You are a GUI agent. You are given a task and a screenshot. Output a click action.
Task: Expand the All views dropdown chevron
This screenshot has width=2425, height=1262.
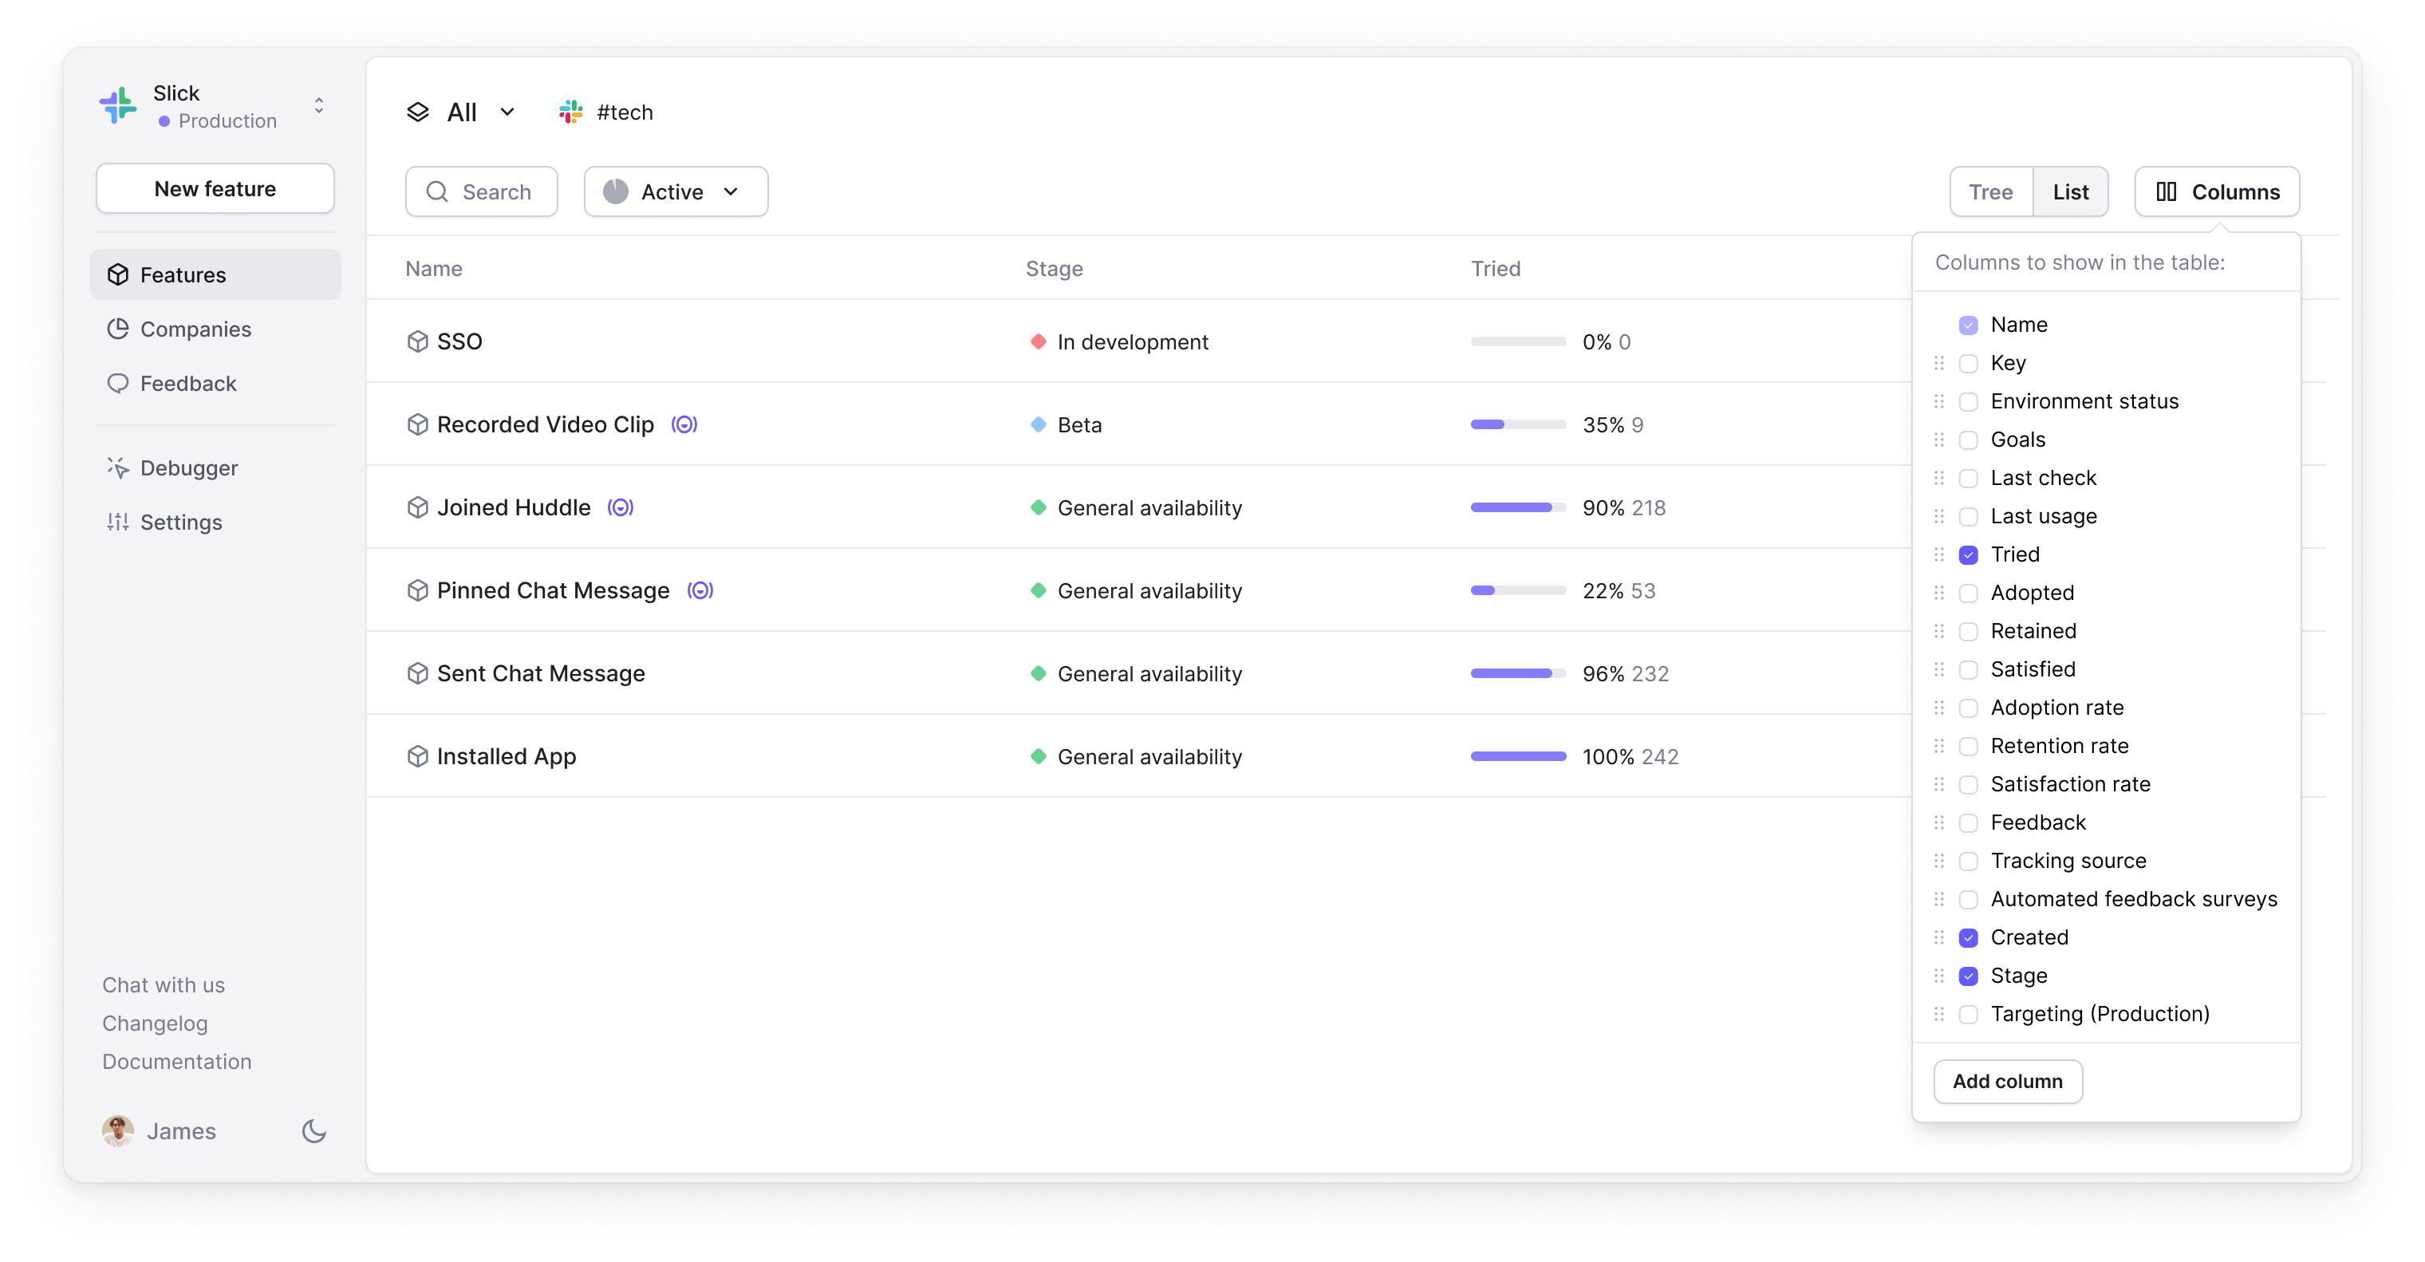507,112
